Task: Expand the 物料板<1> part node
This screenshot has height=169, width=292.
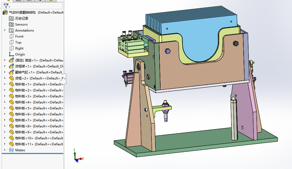Action: (x=5, y=84)
